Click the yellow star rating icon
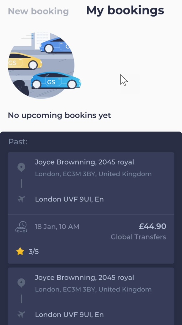Screen dimensions: 182x325 click(20, 252)
